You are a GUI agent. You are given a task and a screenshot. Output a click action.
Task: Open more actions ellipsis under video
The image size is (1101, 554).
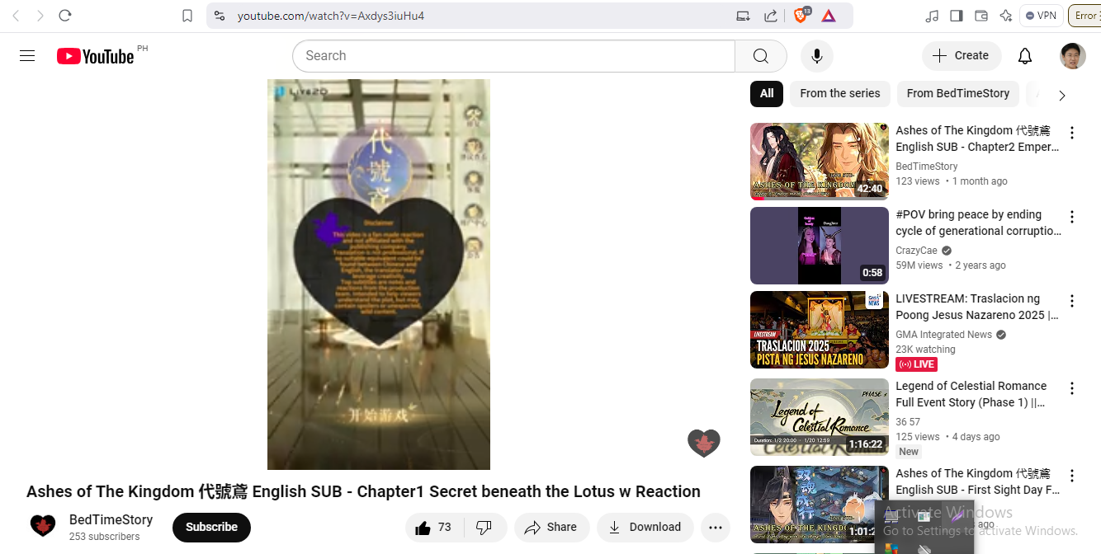[x=716, y=528]
